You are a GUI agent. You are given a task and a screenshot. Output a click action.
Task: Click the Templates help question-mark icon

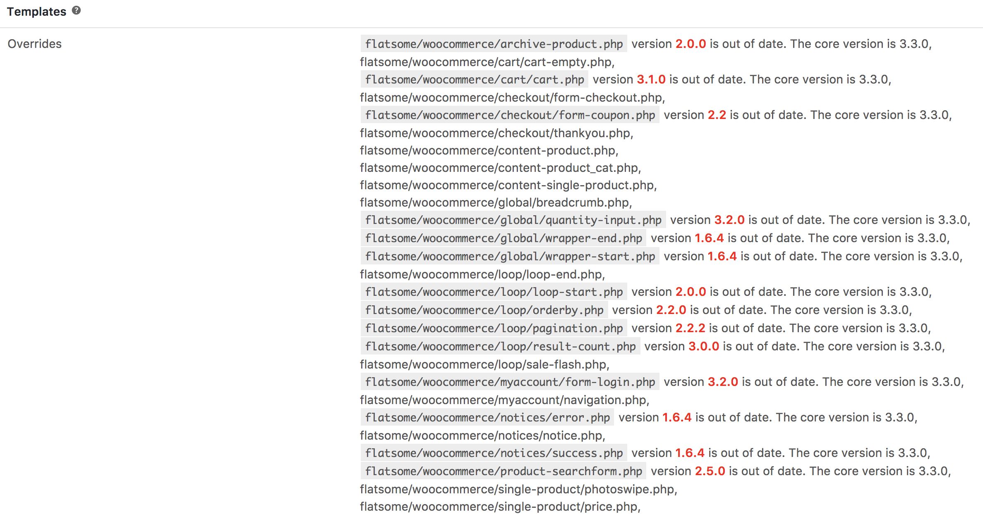coord(76,11)
